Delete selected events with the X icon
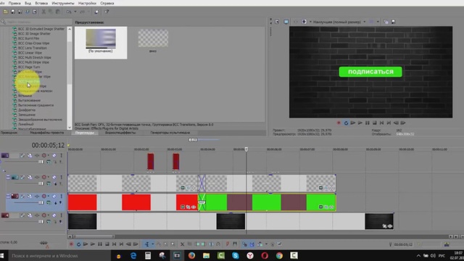The height and width of the screenshot is (261, 464). pyautogui.click(x=182, y=244)
